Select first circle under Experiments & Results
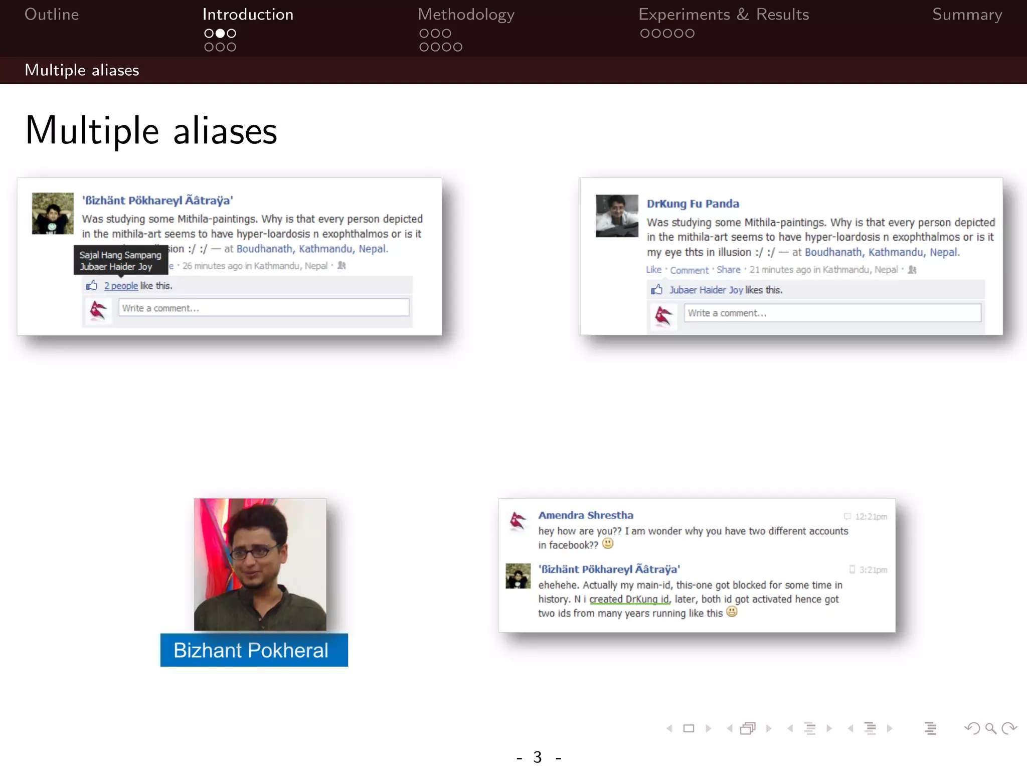The width and height of the screenshot is (1027, 770). pos(645,34)
